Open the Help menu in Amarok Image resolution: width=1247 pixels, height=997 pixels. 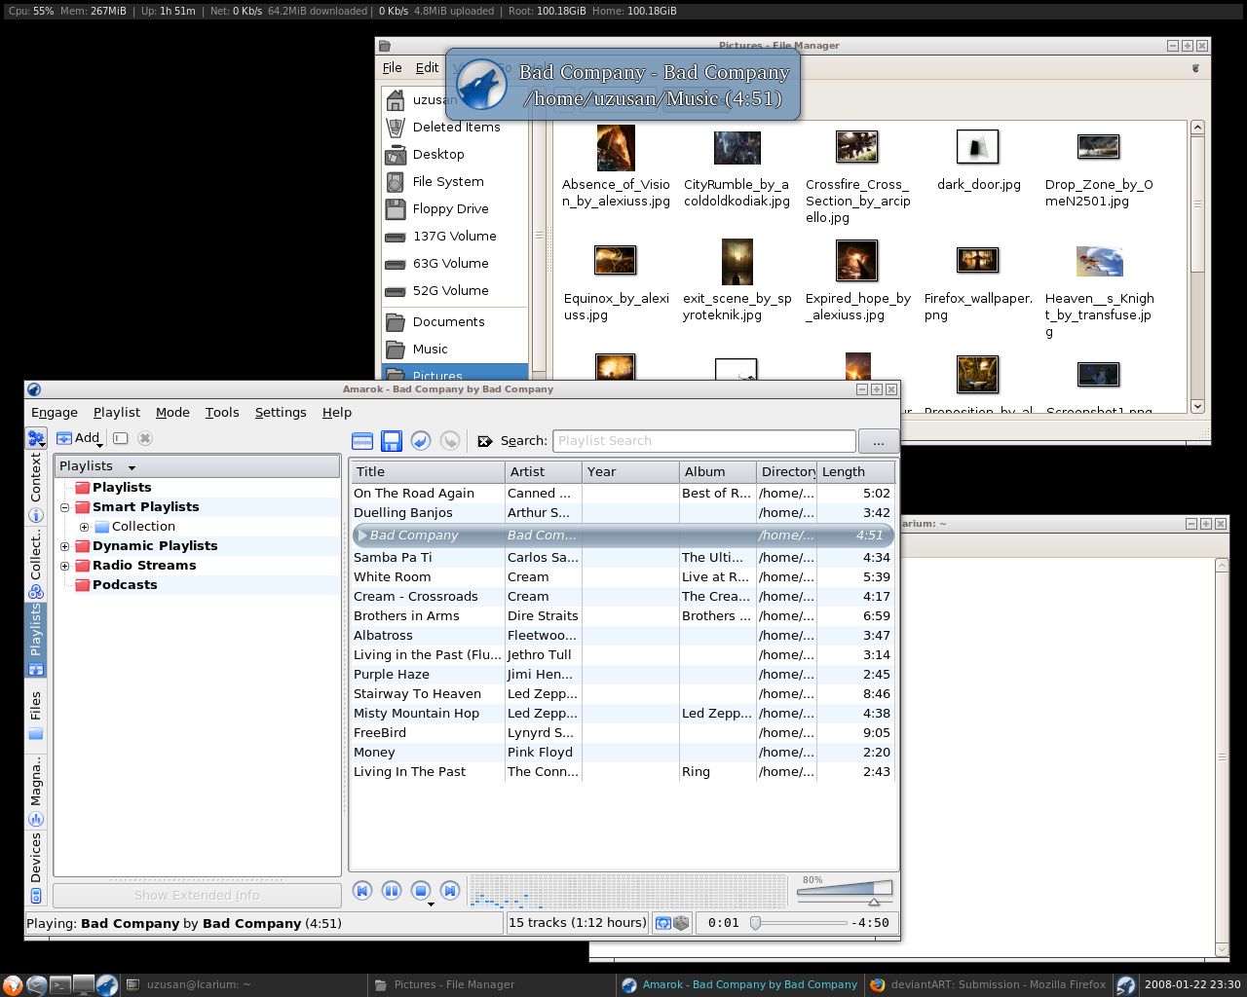(x=337, y=413)
